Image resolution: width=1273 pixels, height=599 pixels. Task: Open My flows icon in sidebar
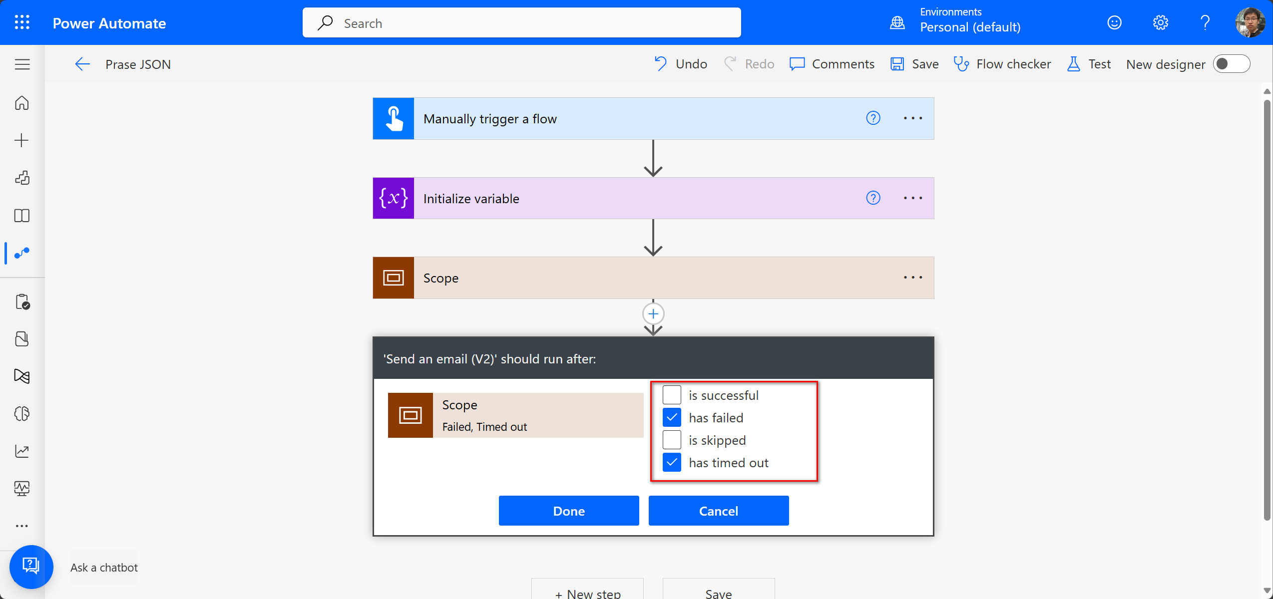tap(22, 253)
